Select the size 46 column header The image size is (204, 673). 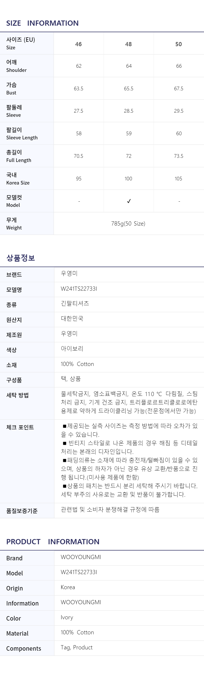pos(78,44)
